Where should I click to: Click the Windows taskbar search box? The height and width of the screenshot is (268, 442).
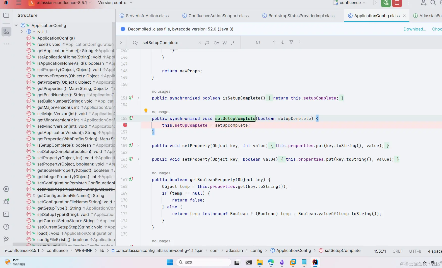pyautogui.click(x=203, y=262)
